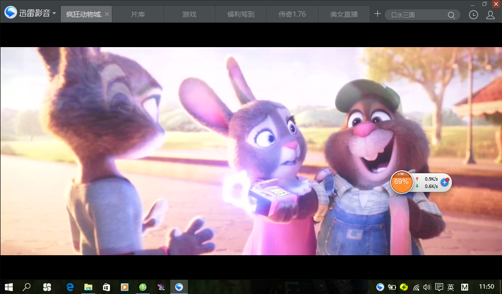Open green 360 browser taskbar icon
Viewport: 502px width, 294px height.
pyautogui.click(x=143, y=287)
